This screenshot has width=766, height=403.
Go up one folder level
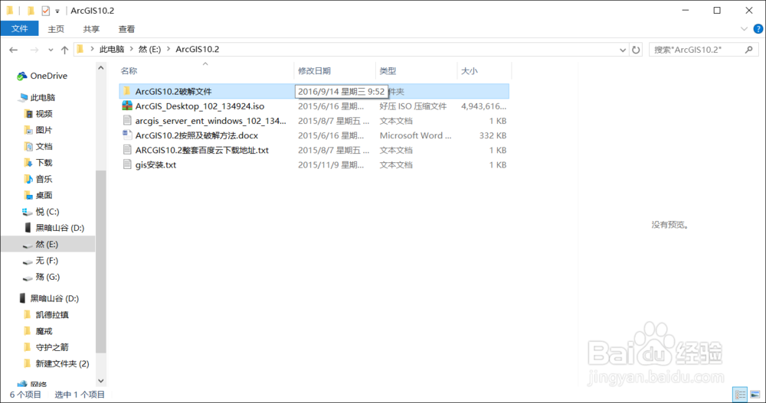click(64, 50)
